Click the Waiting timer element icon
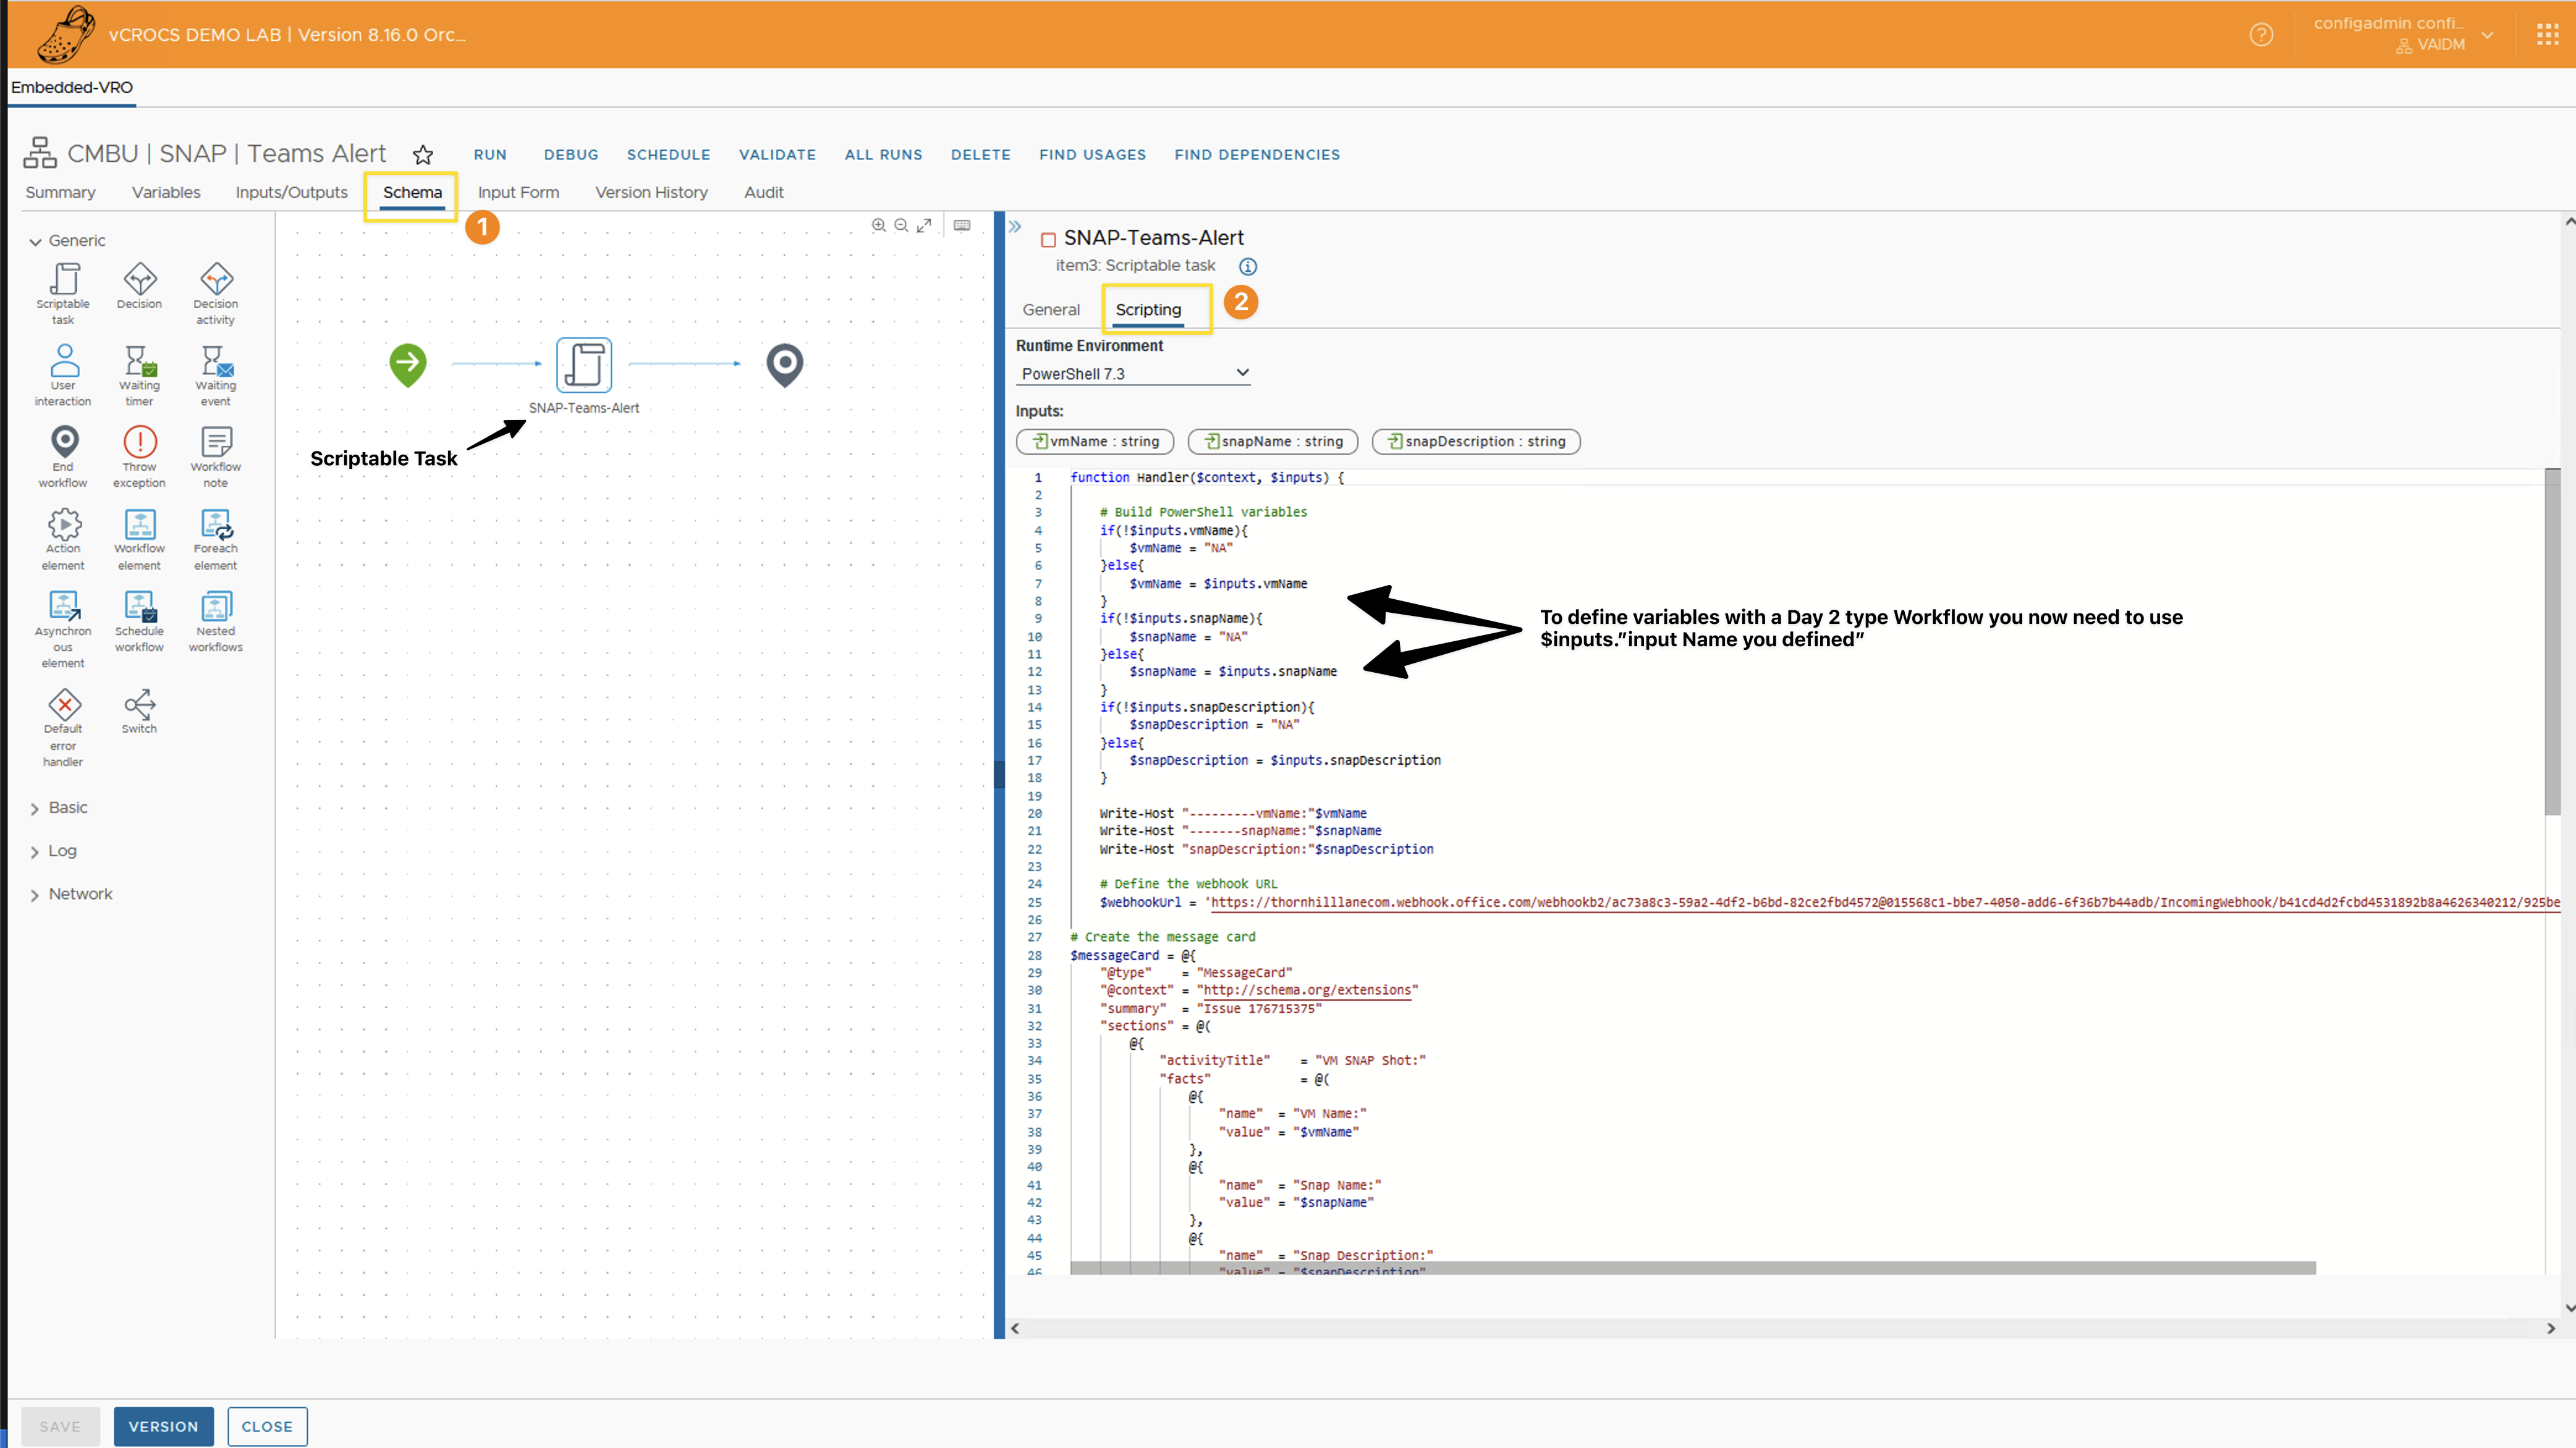The image size is (2576, 1448). point(139,362)
